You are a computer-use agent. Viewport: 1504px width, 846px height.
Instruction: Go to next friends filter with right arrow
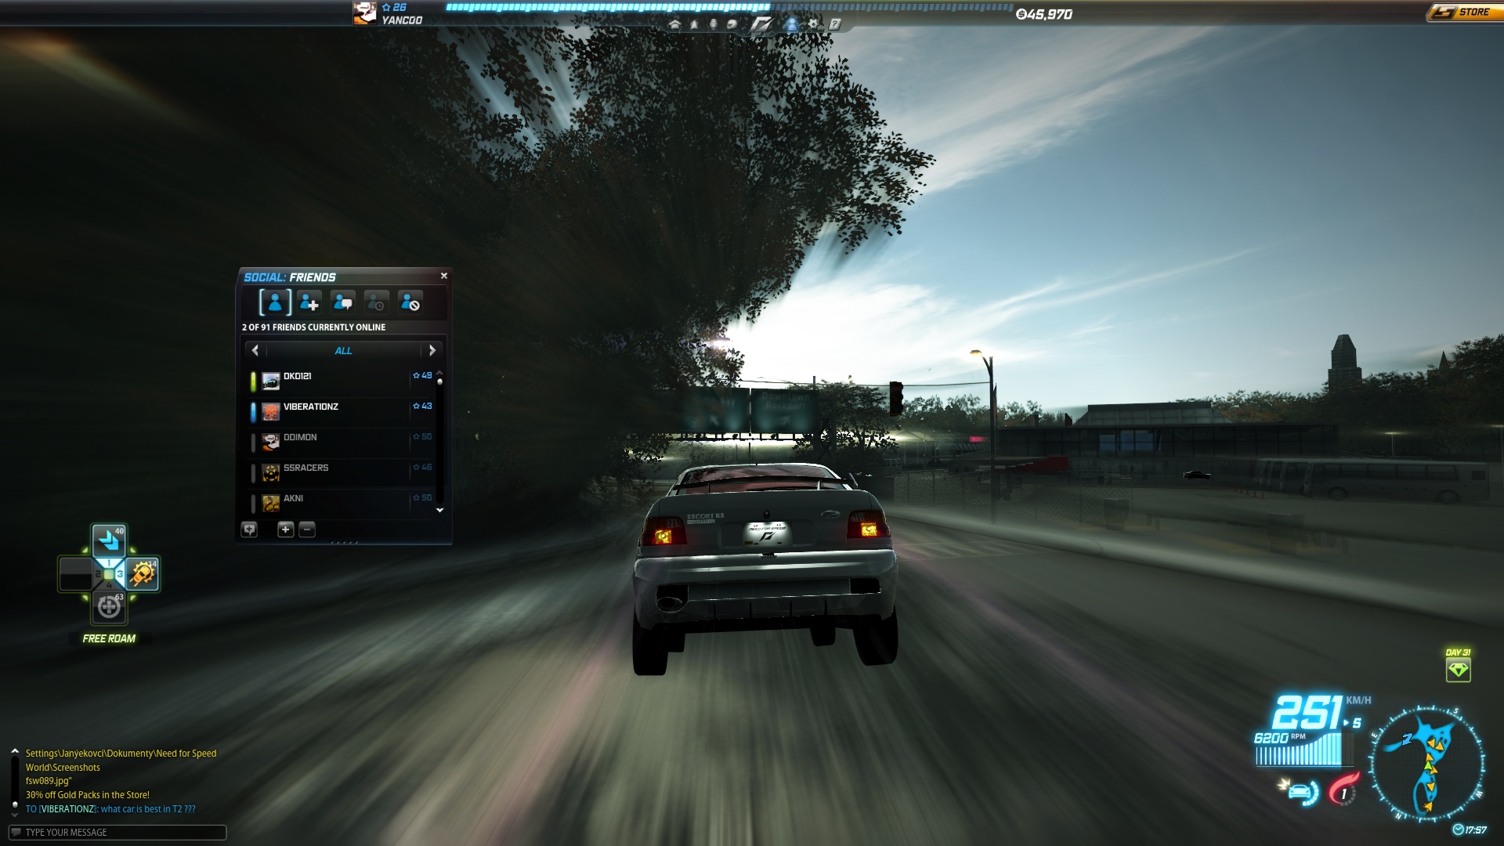tap(432, 351)
